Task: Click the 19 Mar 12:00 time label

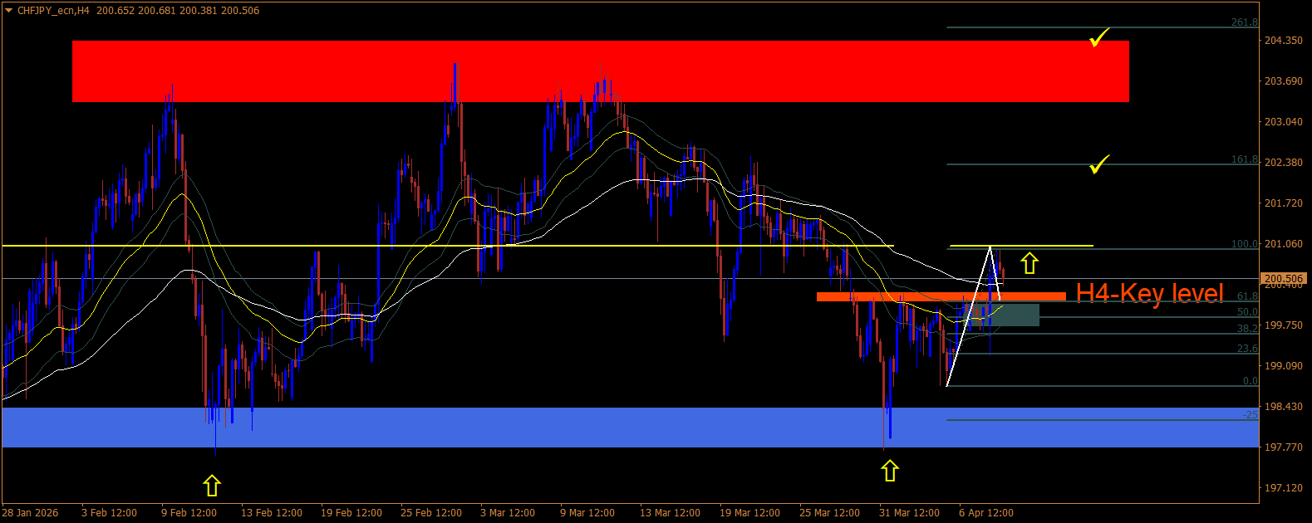Action: [x=749, y=512]
